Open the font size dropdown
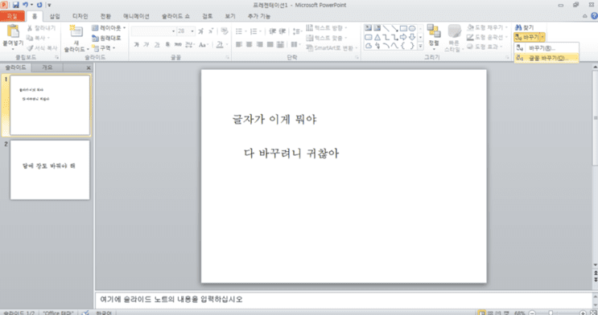 coord(192,31)
